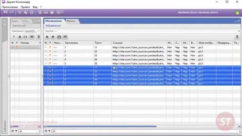Image resolution: width=242 pixels, height=136 pixels.
Task: Expand the campaign selector chevron
Action: pos(39,31)
